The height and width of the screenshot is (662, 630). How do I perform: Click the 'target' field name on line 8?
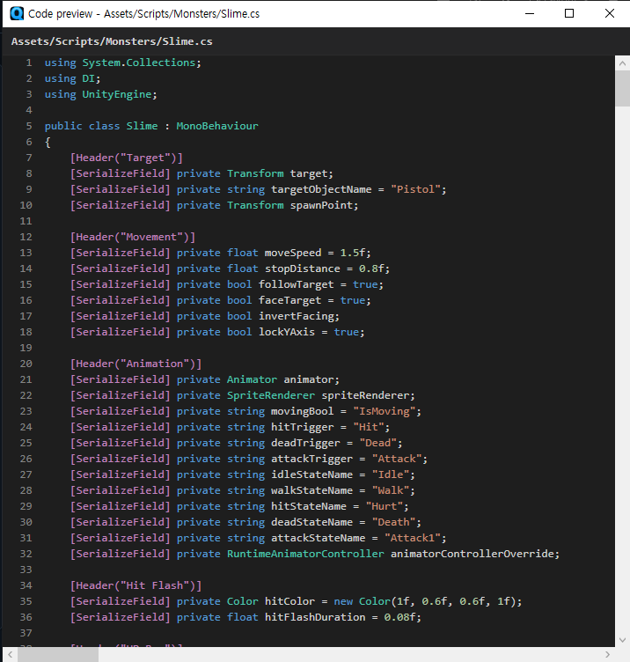(309, 173)
